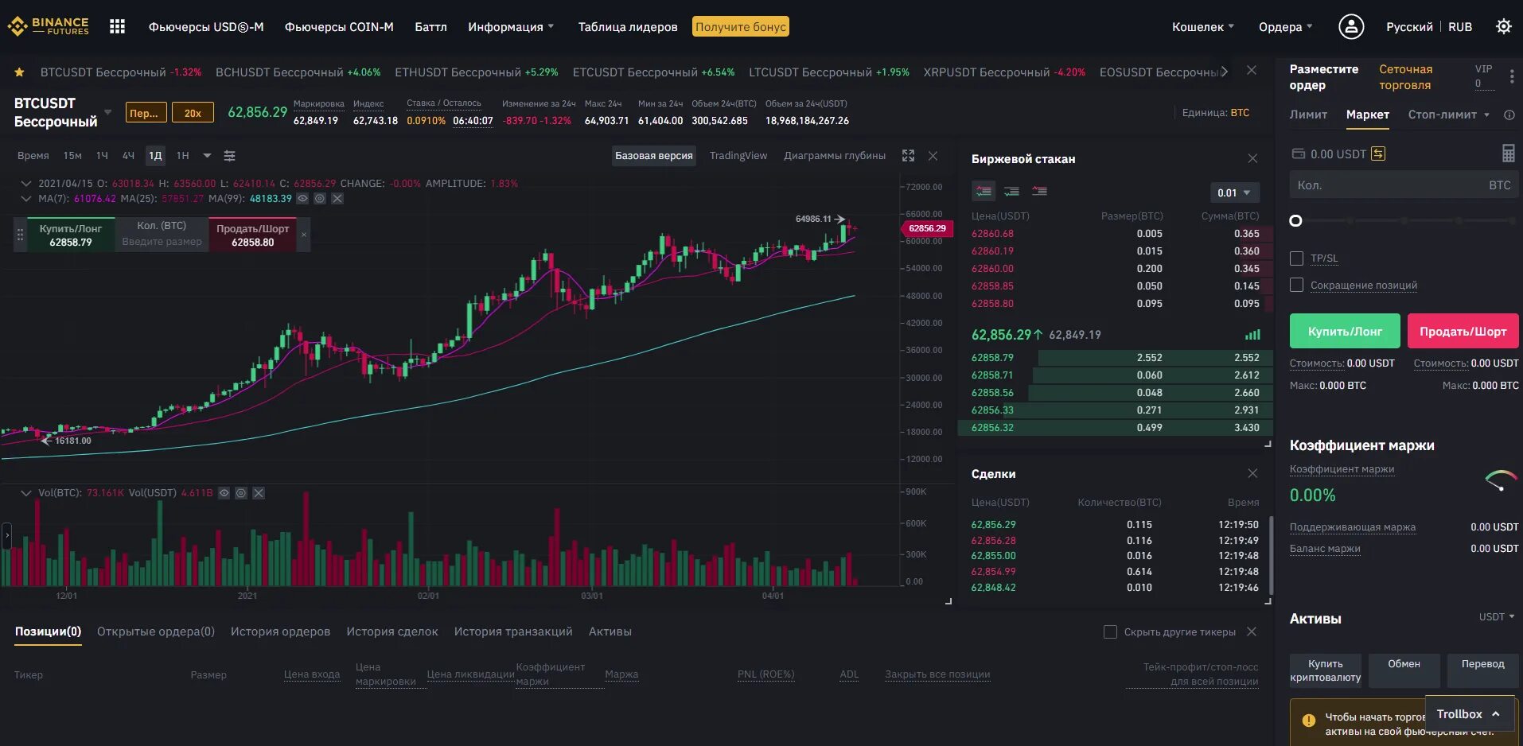Open chart indicator settings sliders icon
The width and height of the screenshot is (1523, 746).
pyautogui.click(x=229, y=156)
